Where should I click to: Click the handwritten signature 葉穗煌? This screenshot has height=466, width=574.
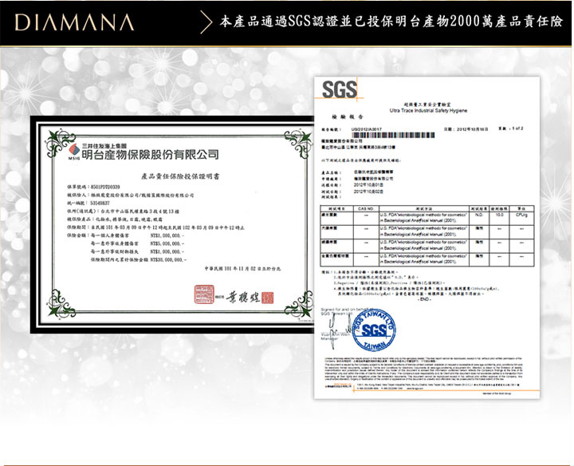coord(243,296)
